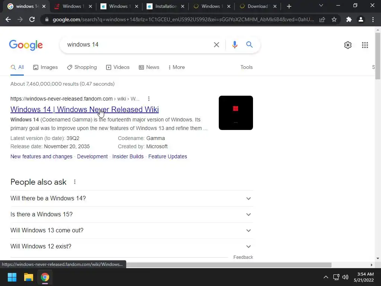Open the About this result three dots

(x=149, y=98)
